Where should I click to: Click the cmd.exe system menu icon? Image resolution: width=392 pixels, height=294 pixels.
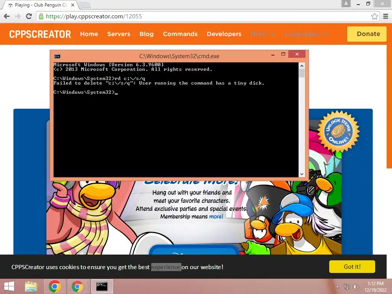tap(57, 56)
